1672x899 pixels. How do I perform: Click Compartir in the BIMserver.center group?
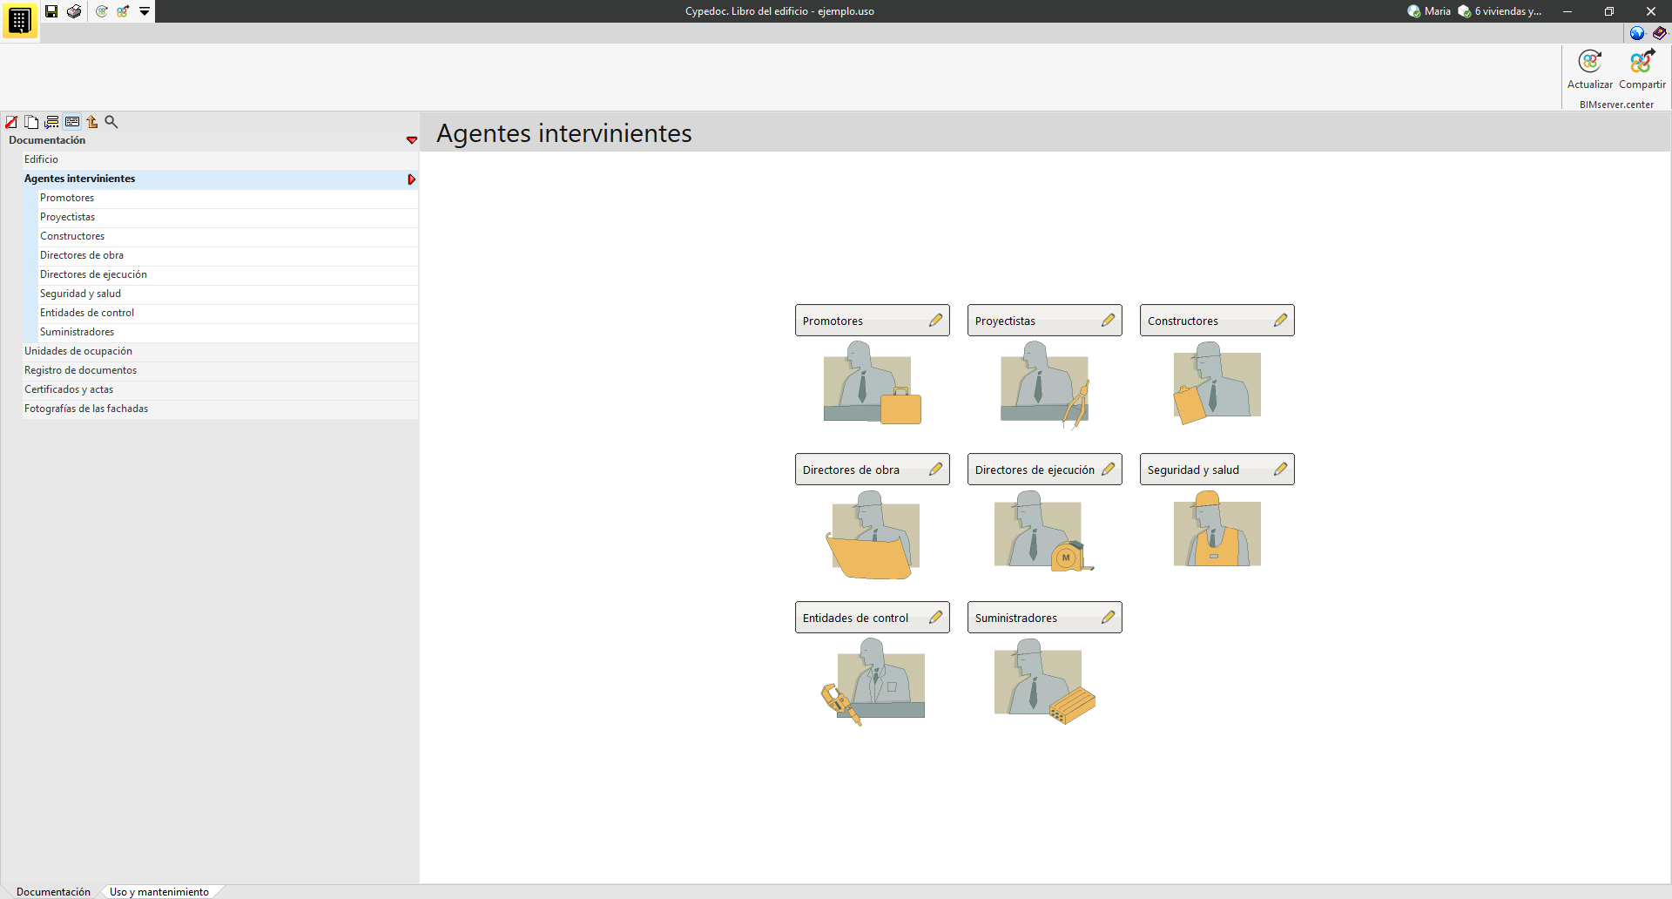[1642, 70]
